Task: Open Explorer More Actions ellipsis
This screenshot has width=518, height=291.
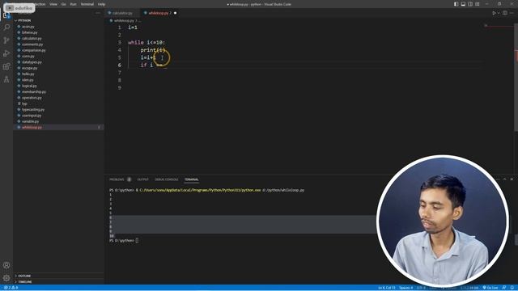Action: tap(98, 13)
